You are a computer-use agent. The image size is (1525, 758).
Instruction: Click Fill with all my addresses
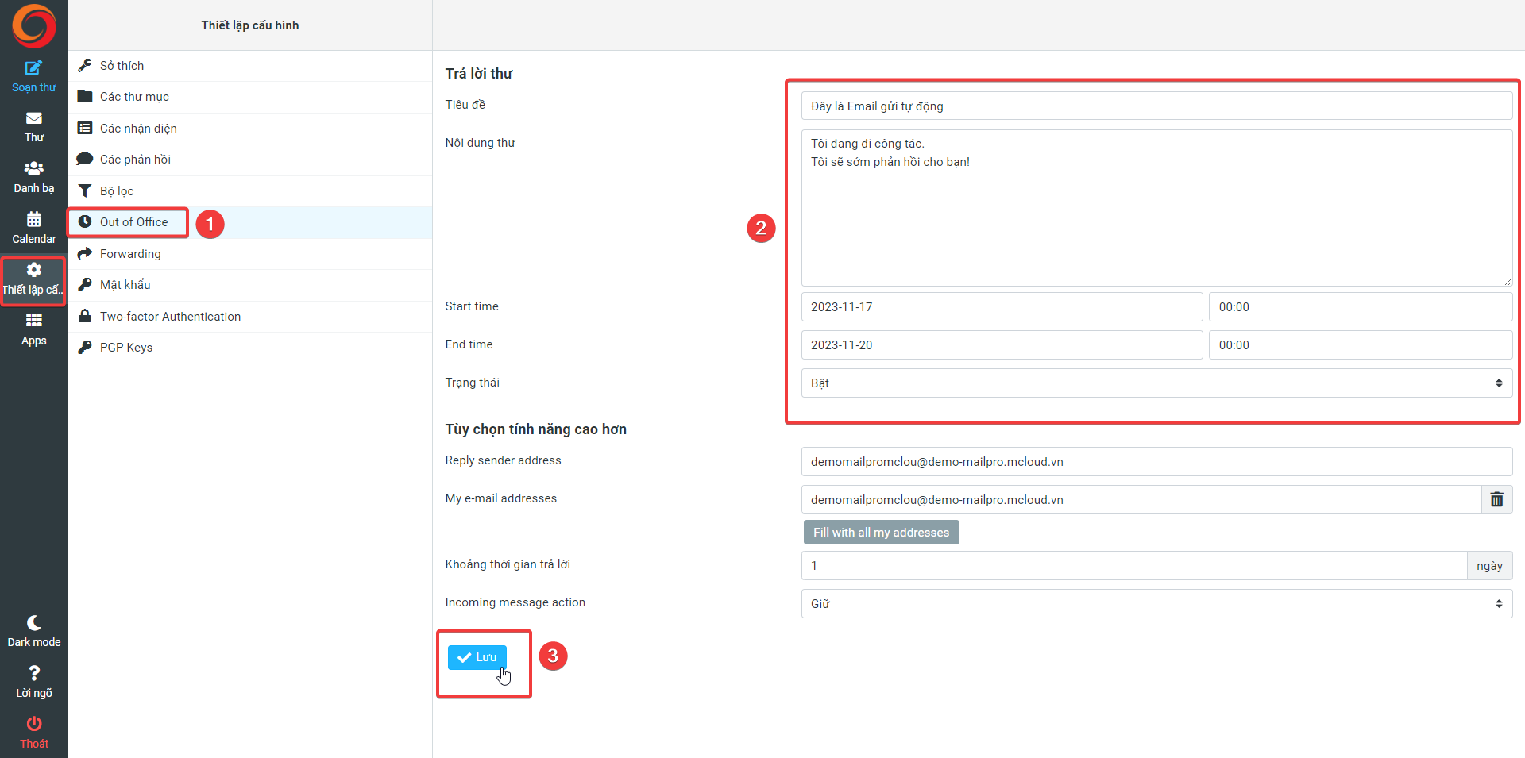[881, 533]
